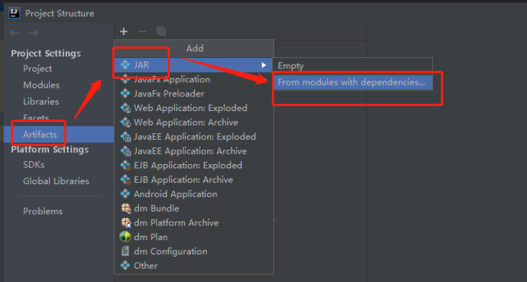Choose EJB Application: Archive entry
The height and width of the screenshot is (282, 527).
(x=194, y=180)
